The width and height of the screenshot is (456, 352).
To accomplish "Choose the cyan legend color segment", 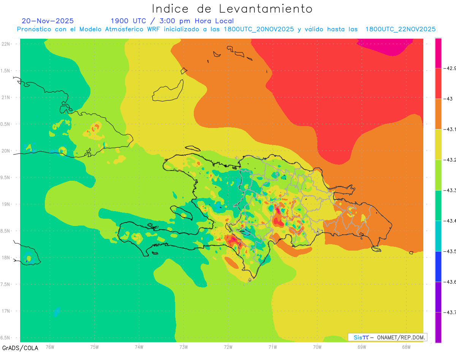I will [x=438, y=236].
